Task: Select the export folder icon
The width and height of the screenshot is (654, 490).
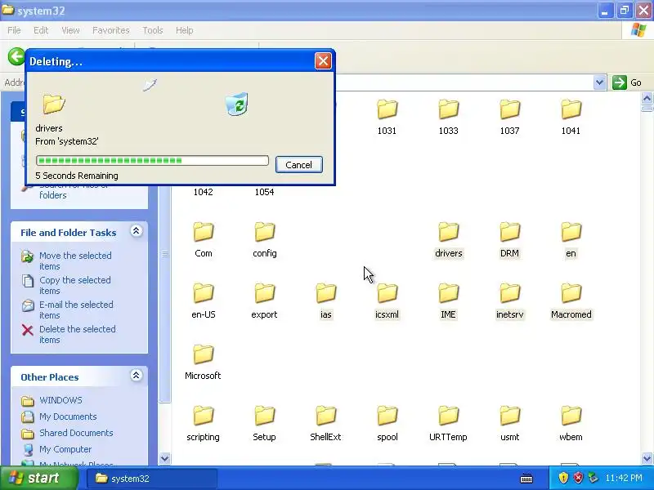Action: coord(264,293)
